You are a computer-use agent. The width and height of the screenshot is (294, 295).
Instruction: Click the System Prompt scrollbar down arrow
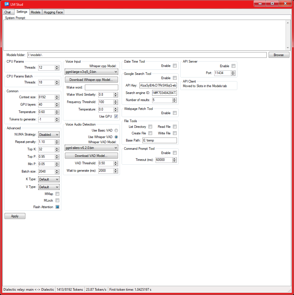(288, 48)
